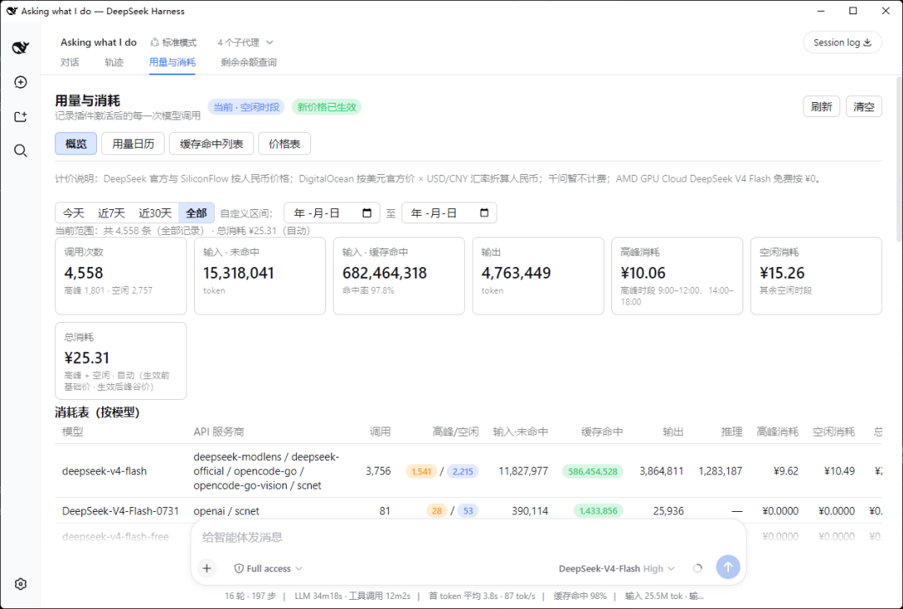Click the Asking what I do session title
The width and height of the screenshot is (903, 609).
[99, 43]
